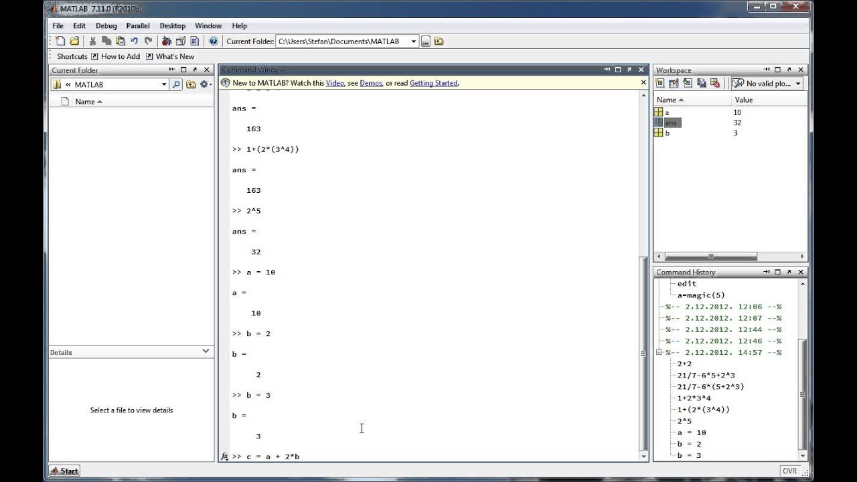The height and width of the screenshot is (482, 857).
Task: Click the fx function browser icon
Action: pyautogui.click(x=225, y=457)
